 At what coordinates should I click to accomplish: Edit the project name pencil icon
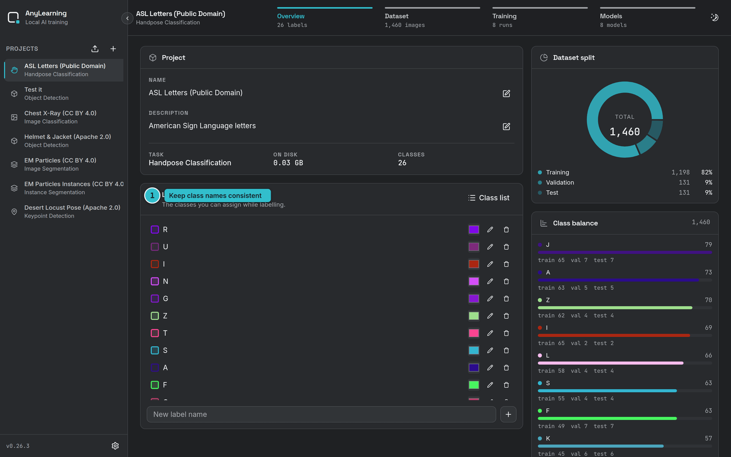[506, 93]
